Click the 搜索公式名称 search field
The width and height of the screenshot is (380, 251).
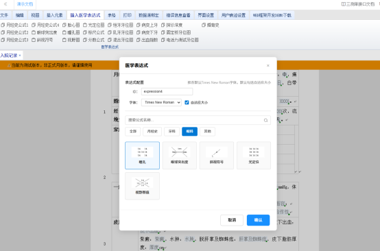(x=198, y=120)
